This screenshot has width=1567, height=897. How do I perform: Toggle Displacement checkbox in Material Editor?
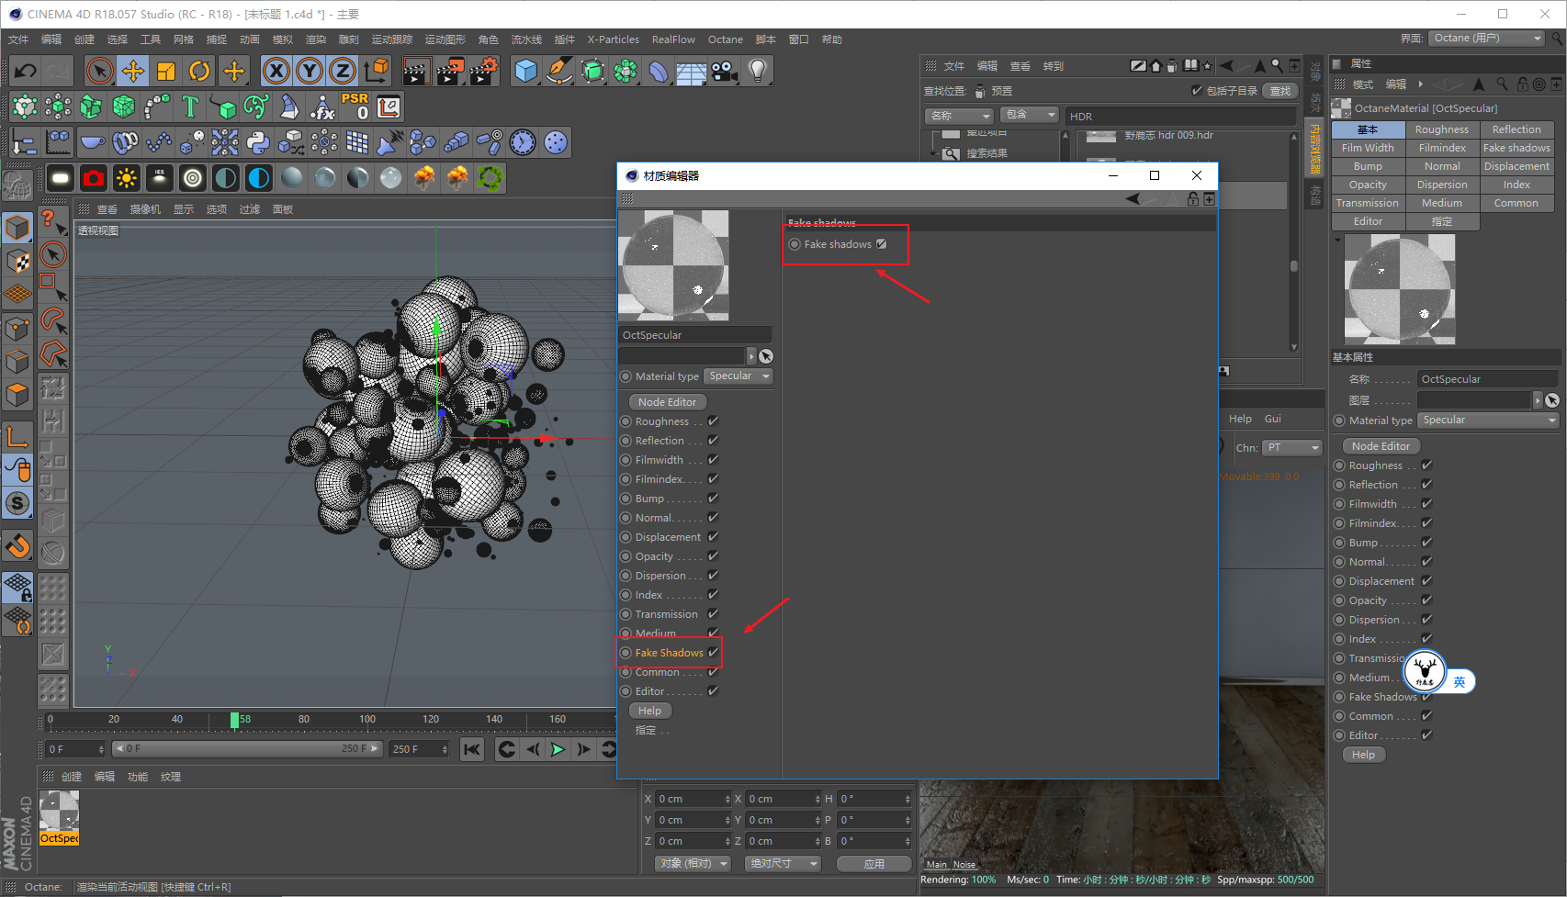point(713,537)
